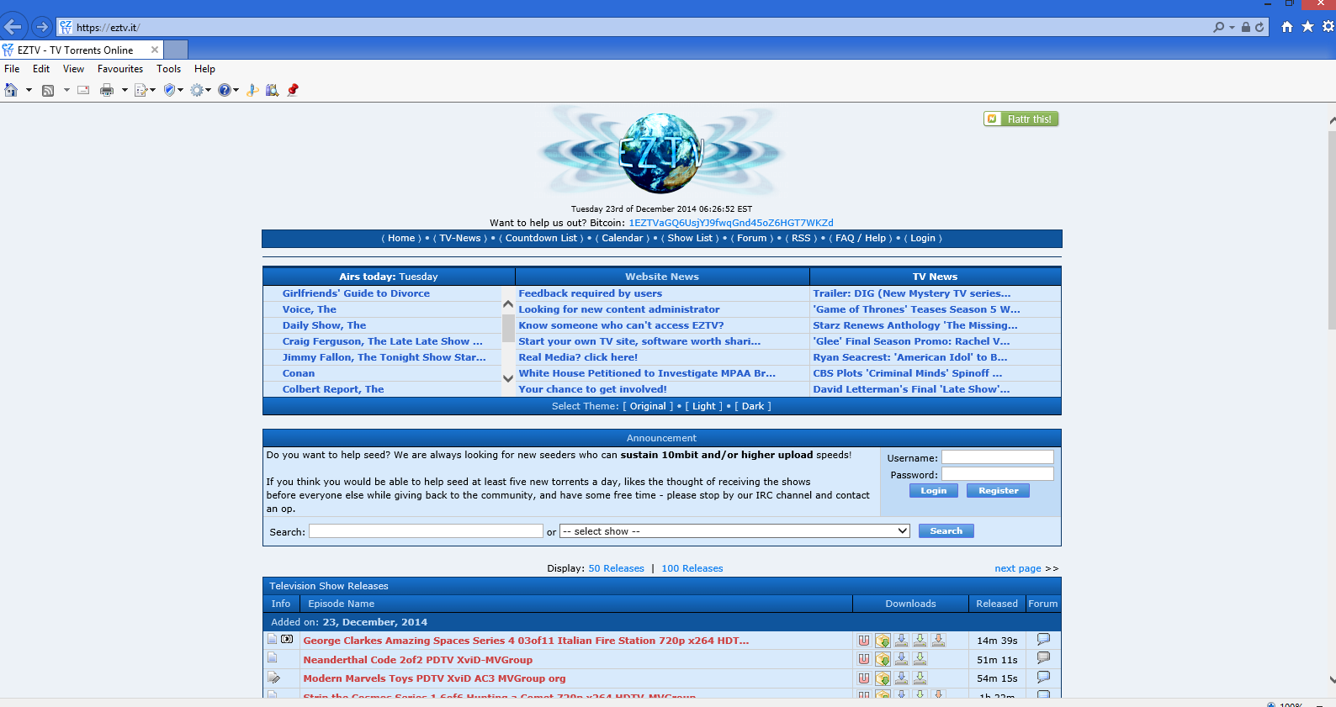Open forum comments for Neanderthal Code release
Image resolution: width=1336 pixels, height=707 pixels.
1043,658
